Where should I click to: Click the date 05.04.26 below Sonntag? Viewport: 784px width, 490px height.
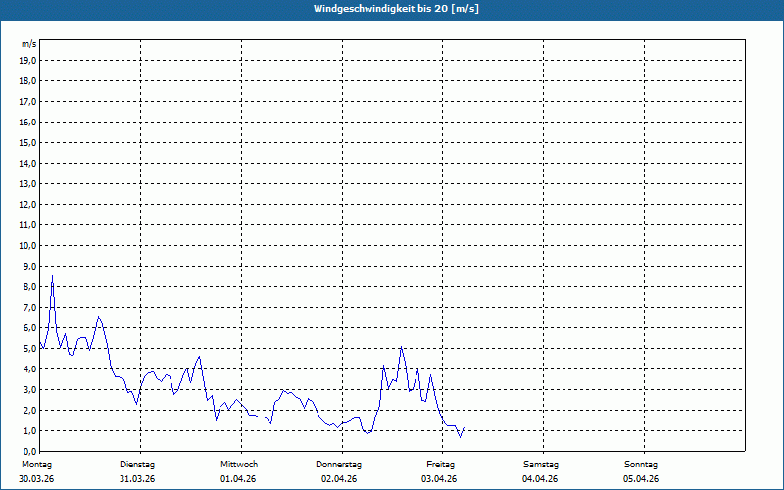[x=641, y=479]
